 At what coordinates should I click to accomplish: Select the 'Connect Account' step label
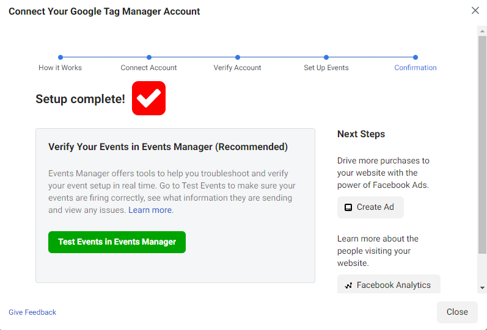pos(148,68)
